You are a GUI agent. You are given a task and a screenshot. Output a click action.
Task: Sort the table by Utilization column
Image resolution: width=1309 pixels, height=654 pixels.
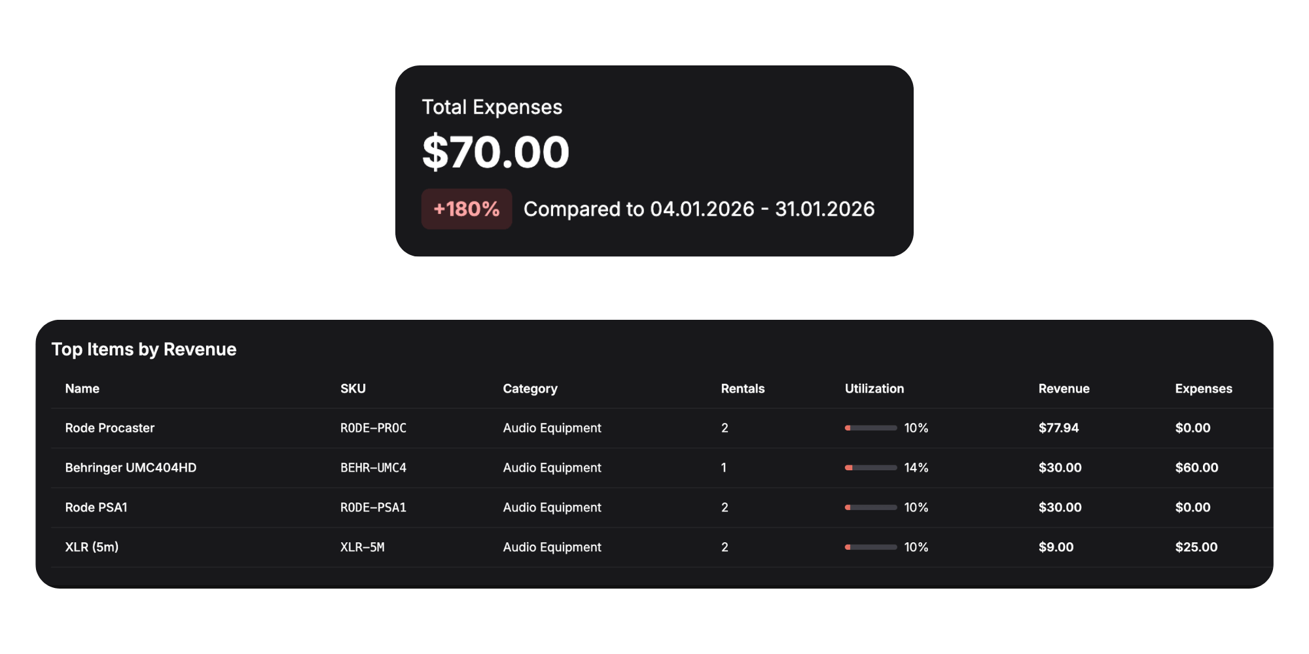pyautogui.click(x=874, y=388)
